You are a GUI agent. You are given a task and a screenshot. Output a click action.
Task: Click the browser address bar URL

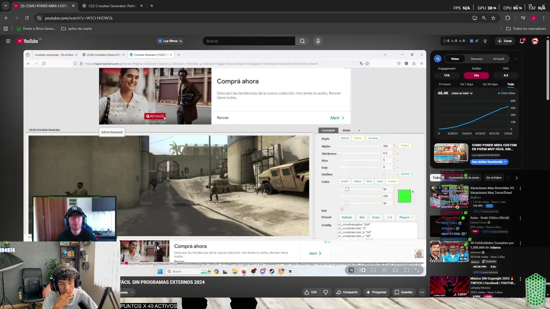point(79,18)
